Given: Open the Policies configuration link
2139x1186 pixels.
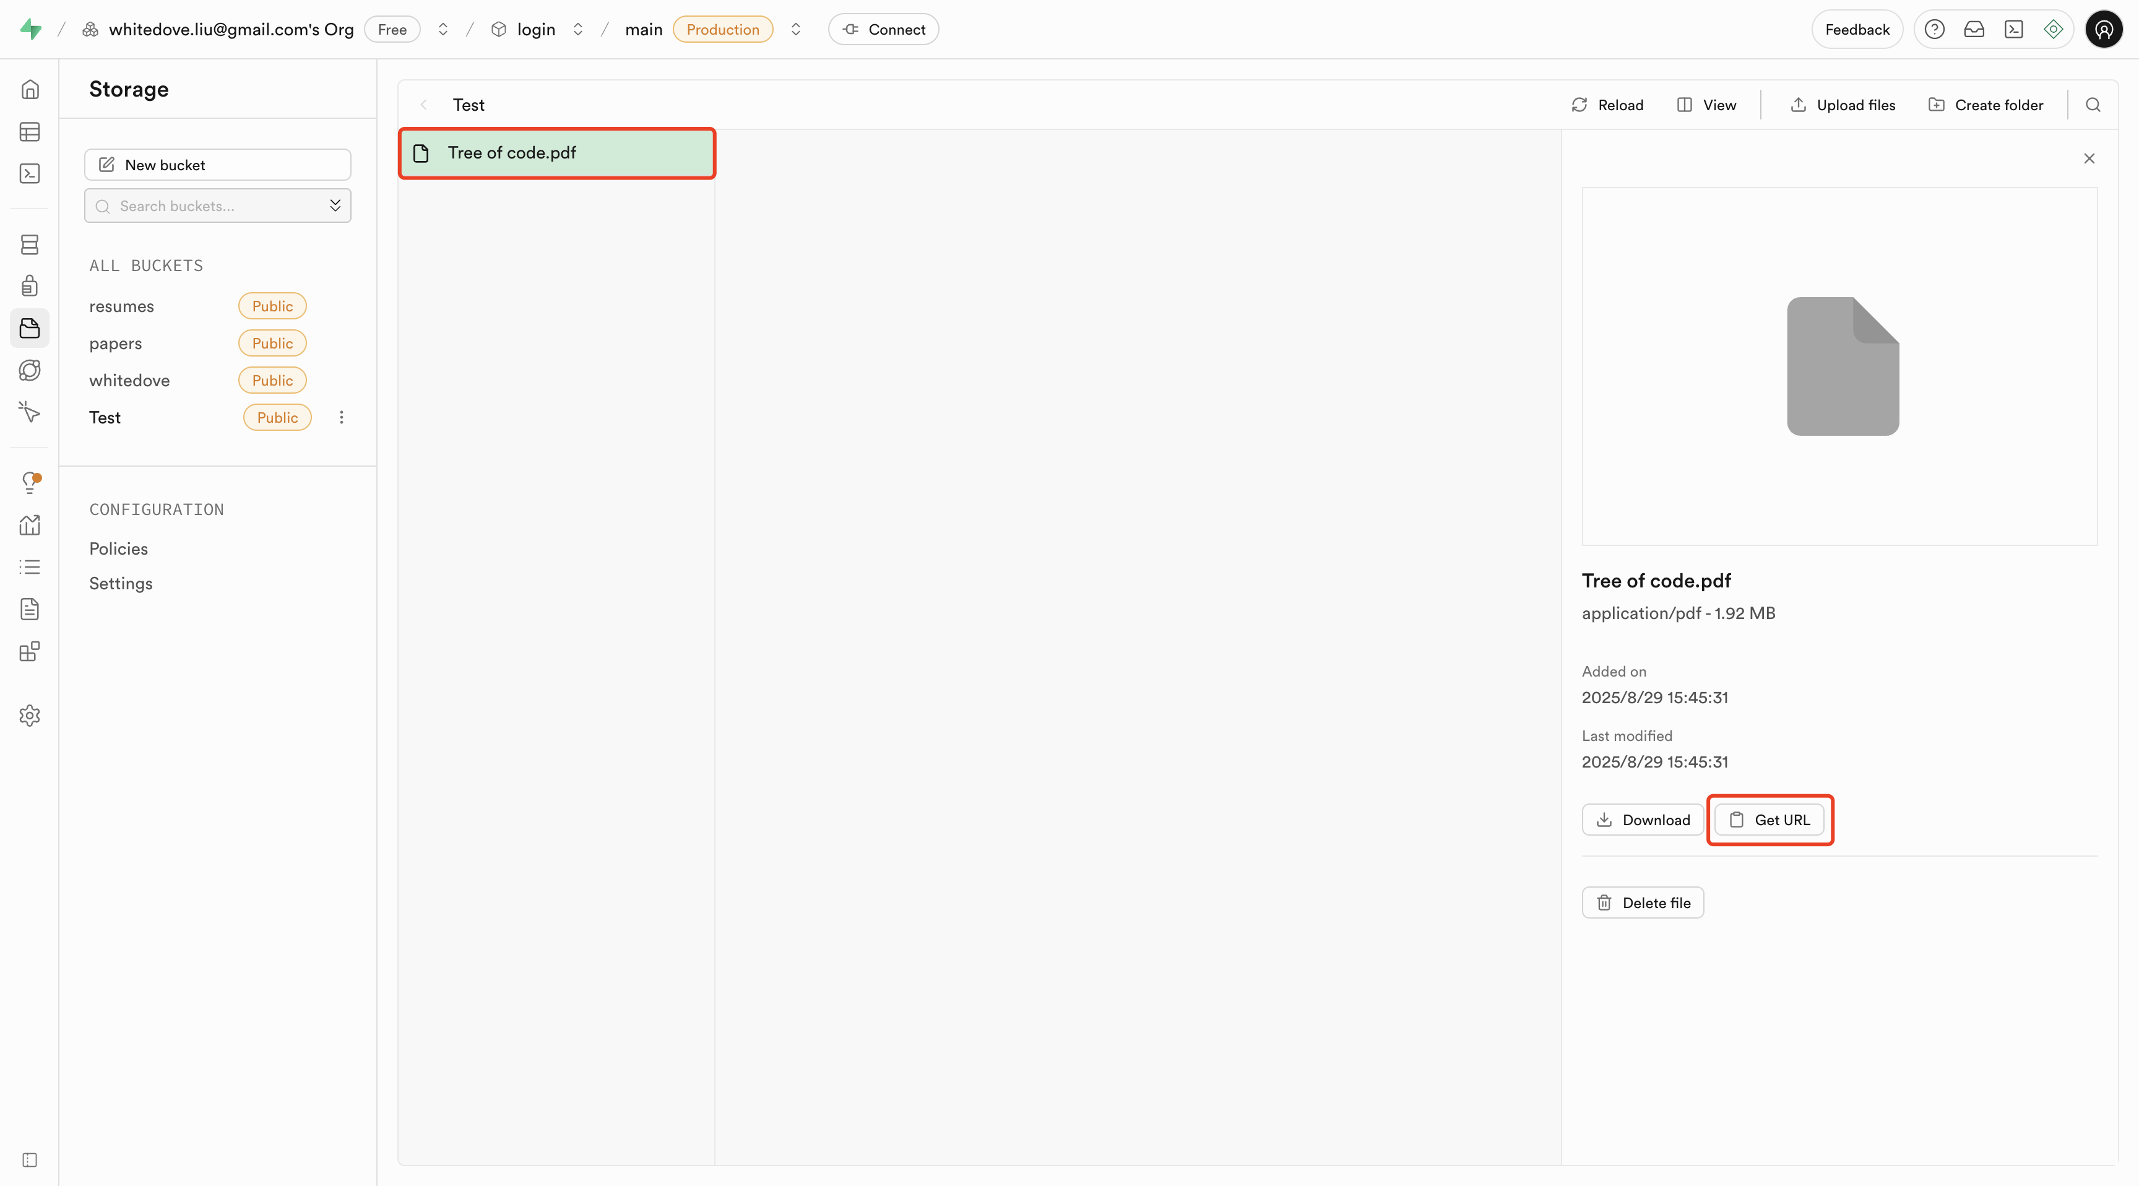Looking at the screenshot, I should coord(119,548).
